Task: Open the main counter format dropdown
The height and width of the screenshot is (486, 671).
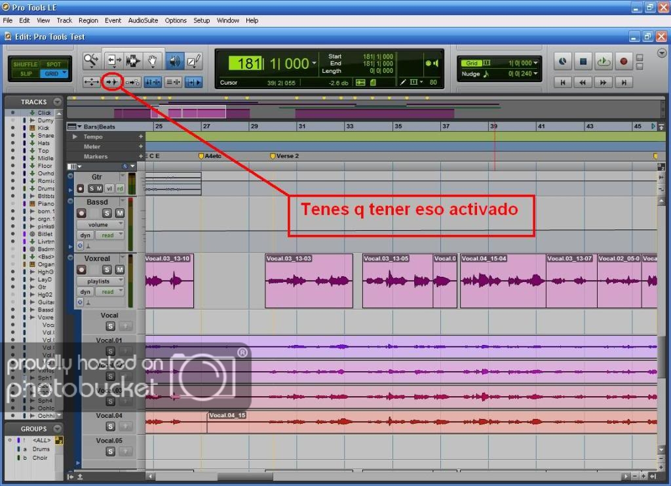Action: point(314,63)
